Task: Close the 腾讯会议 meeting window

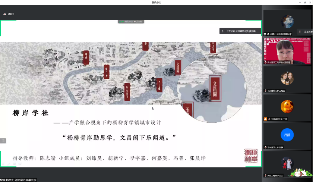Action: (x=309, y=2)
